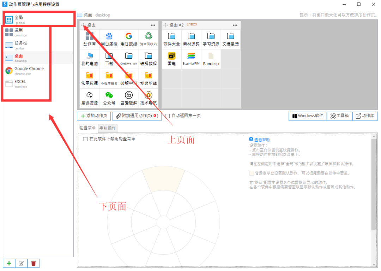Viewport: 381px width, 271px height.
Task: Click the green plus add-application icon
Action: pos(9,263)
